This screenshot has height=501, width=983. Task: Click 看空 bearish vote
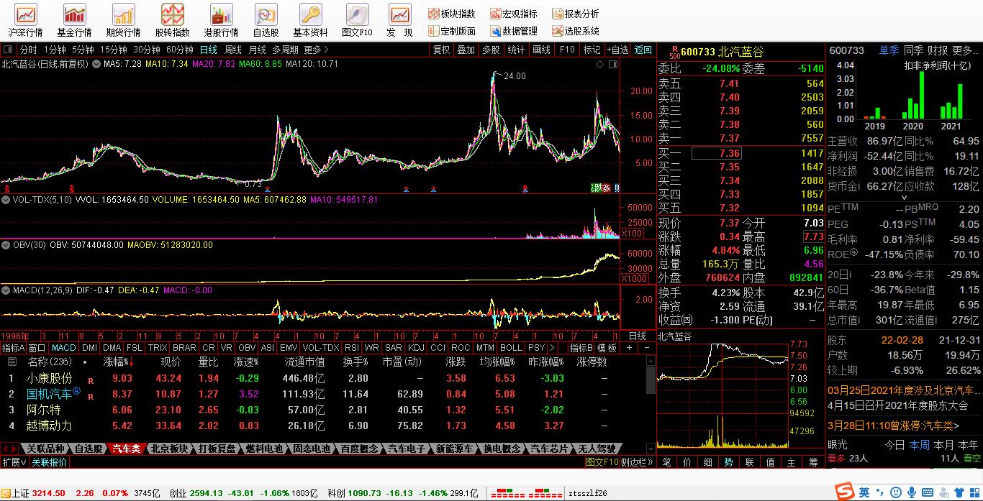[971, 458]
